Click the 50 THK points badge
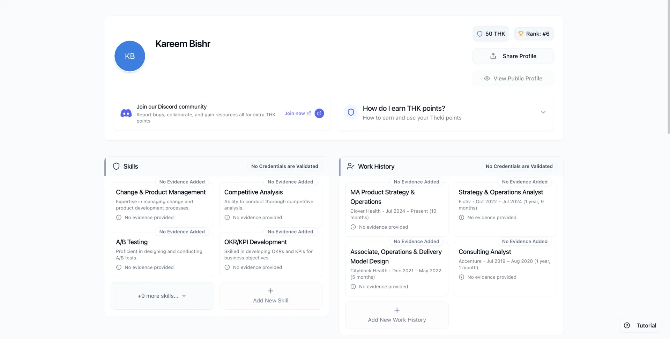This screenshot has width=670, height=339. pyautogui.click(x=491, y=34)
